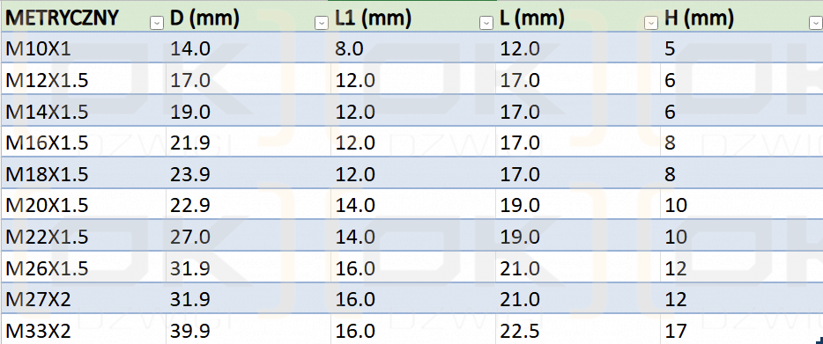Click the L value 21.0 in M26X1.5 row

(520, 268)
